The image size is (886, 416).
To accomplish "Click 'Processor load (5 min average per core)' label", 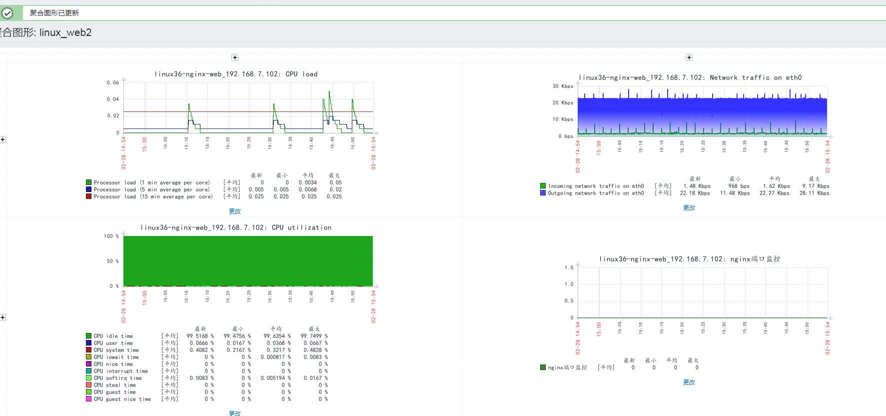I will click(x=152, y=189).
